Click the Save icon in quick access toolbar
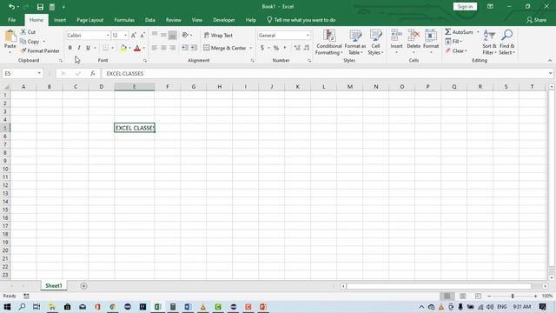This screenshot has width=556, height=313. (40, 7)
